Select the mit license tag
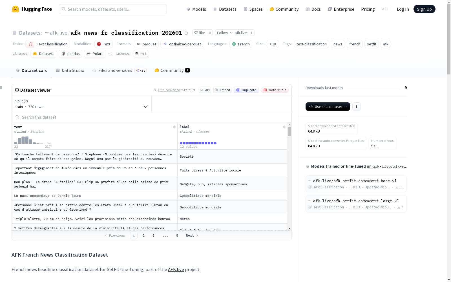Screen dimensions: 451x282 [141, 54]
